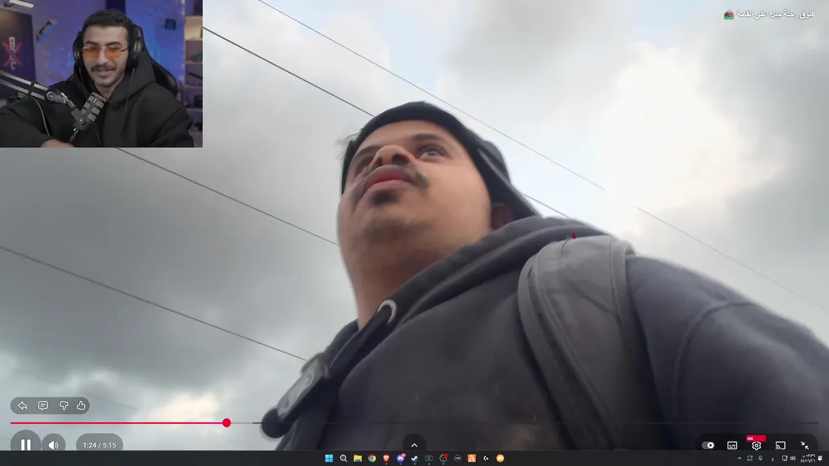The image size is (829, 466).
Task: Share the video using the arrow icon
Action: click(x=23, y=406)
